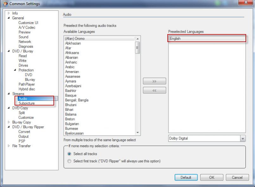
Task: Click the >> add language button
Action: 154,81
